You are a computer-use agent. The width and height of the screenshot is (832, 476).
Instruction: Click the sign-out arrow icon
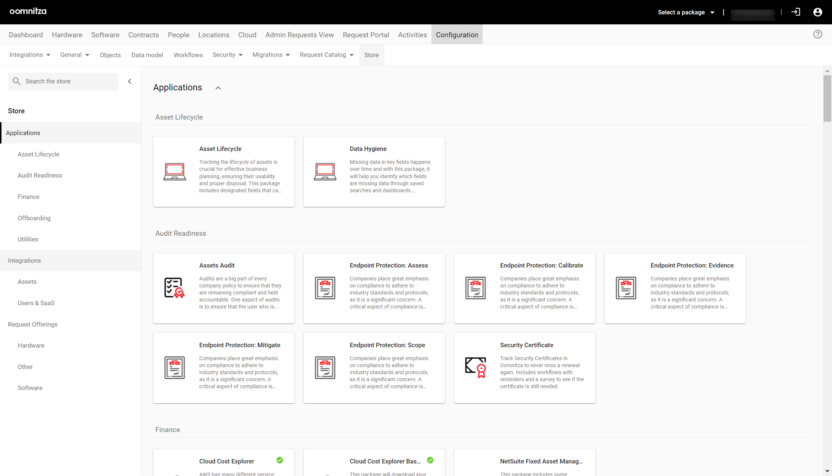coord(795,12)
